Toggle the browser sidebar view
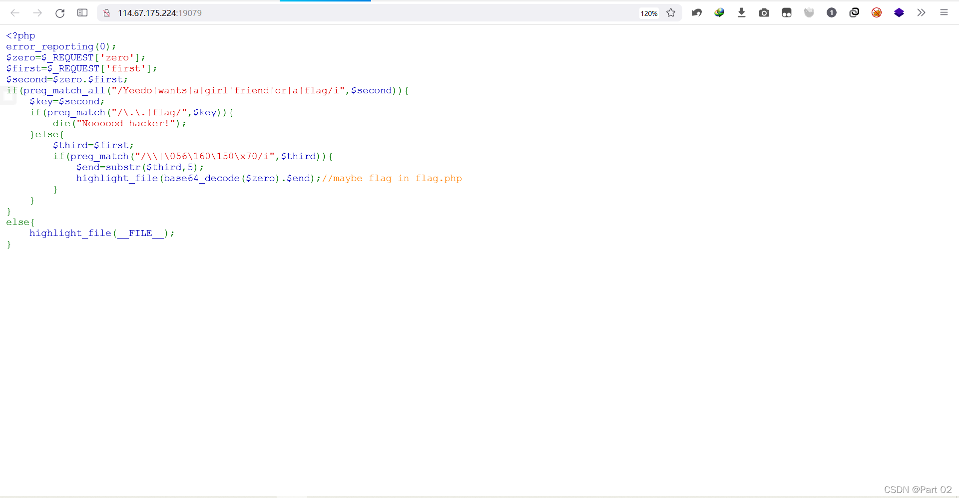Image resolution: width=959 pixels, height=498 pixels. point(82,13)
